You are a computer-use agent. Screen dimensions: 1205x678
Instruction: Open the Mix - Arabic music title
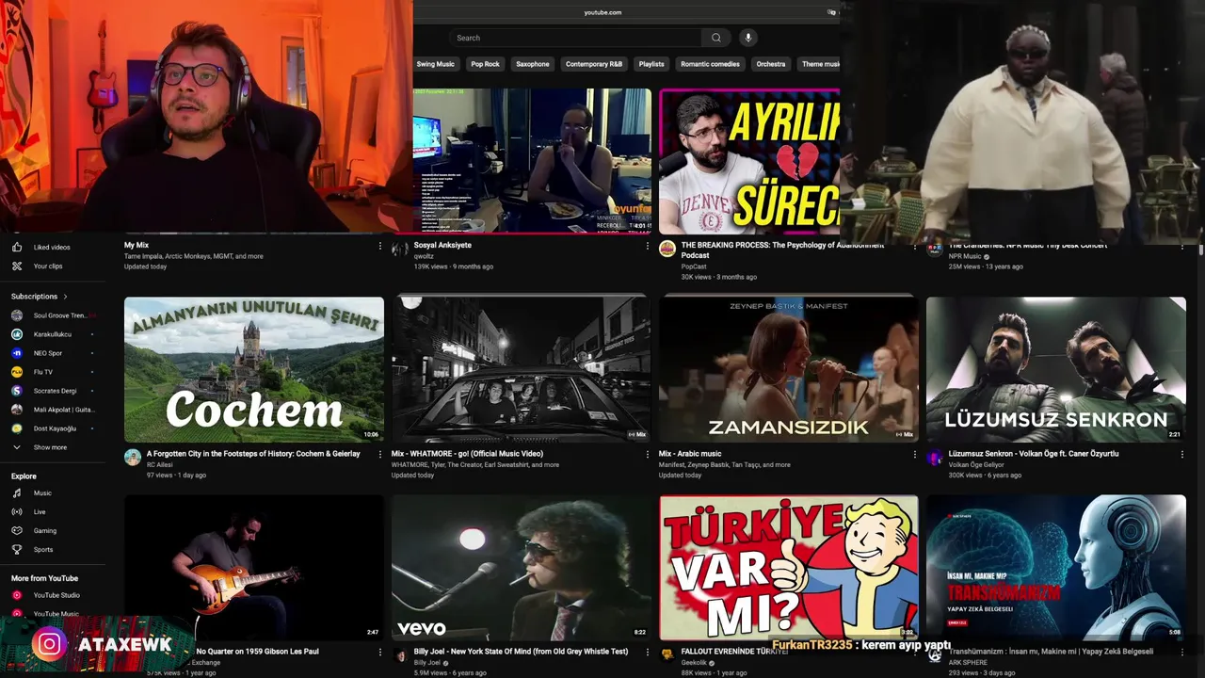(690, 454)
